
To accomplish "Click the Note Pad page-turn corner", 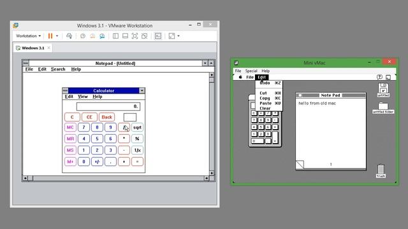I will [x=300, y=165].
